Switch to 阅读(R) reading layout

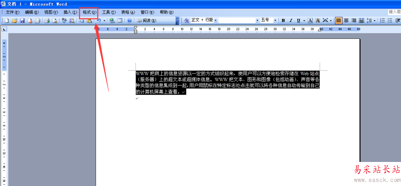147,21
